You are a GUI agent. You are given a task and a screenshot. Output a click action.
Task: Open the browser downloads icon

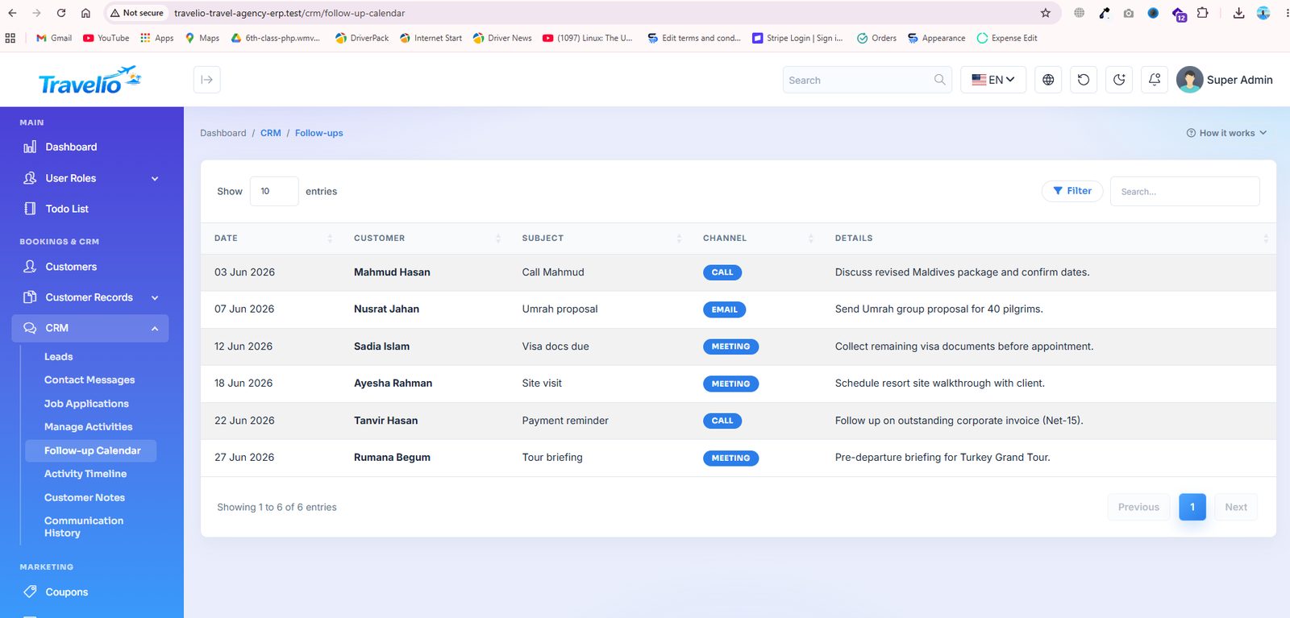coord(1238,13)
